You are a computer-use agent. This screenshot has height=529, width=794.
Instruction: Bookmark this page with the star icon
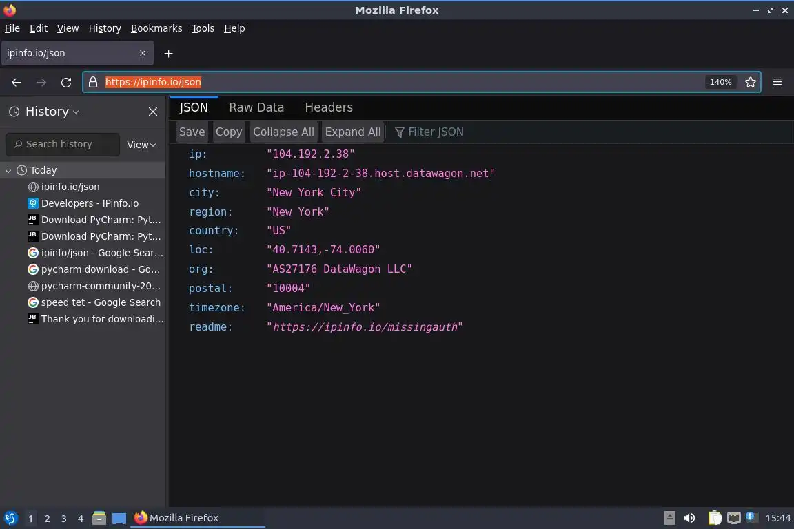point(751,82)
